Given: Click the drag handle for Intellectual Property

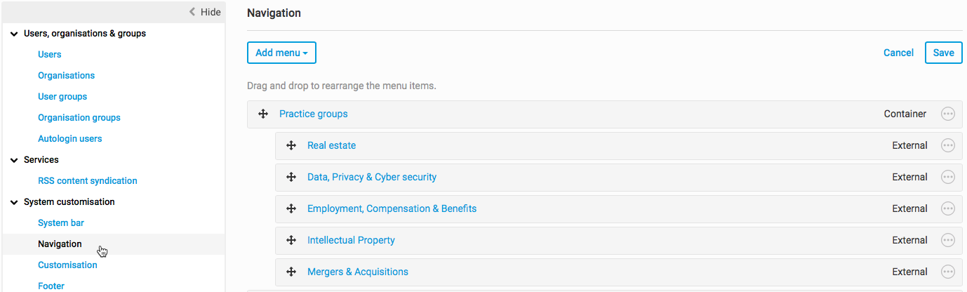Looking at the screenshot, I should (291, 240).
